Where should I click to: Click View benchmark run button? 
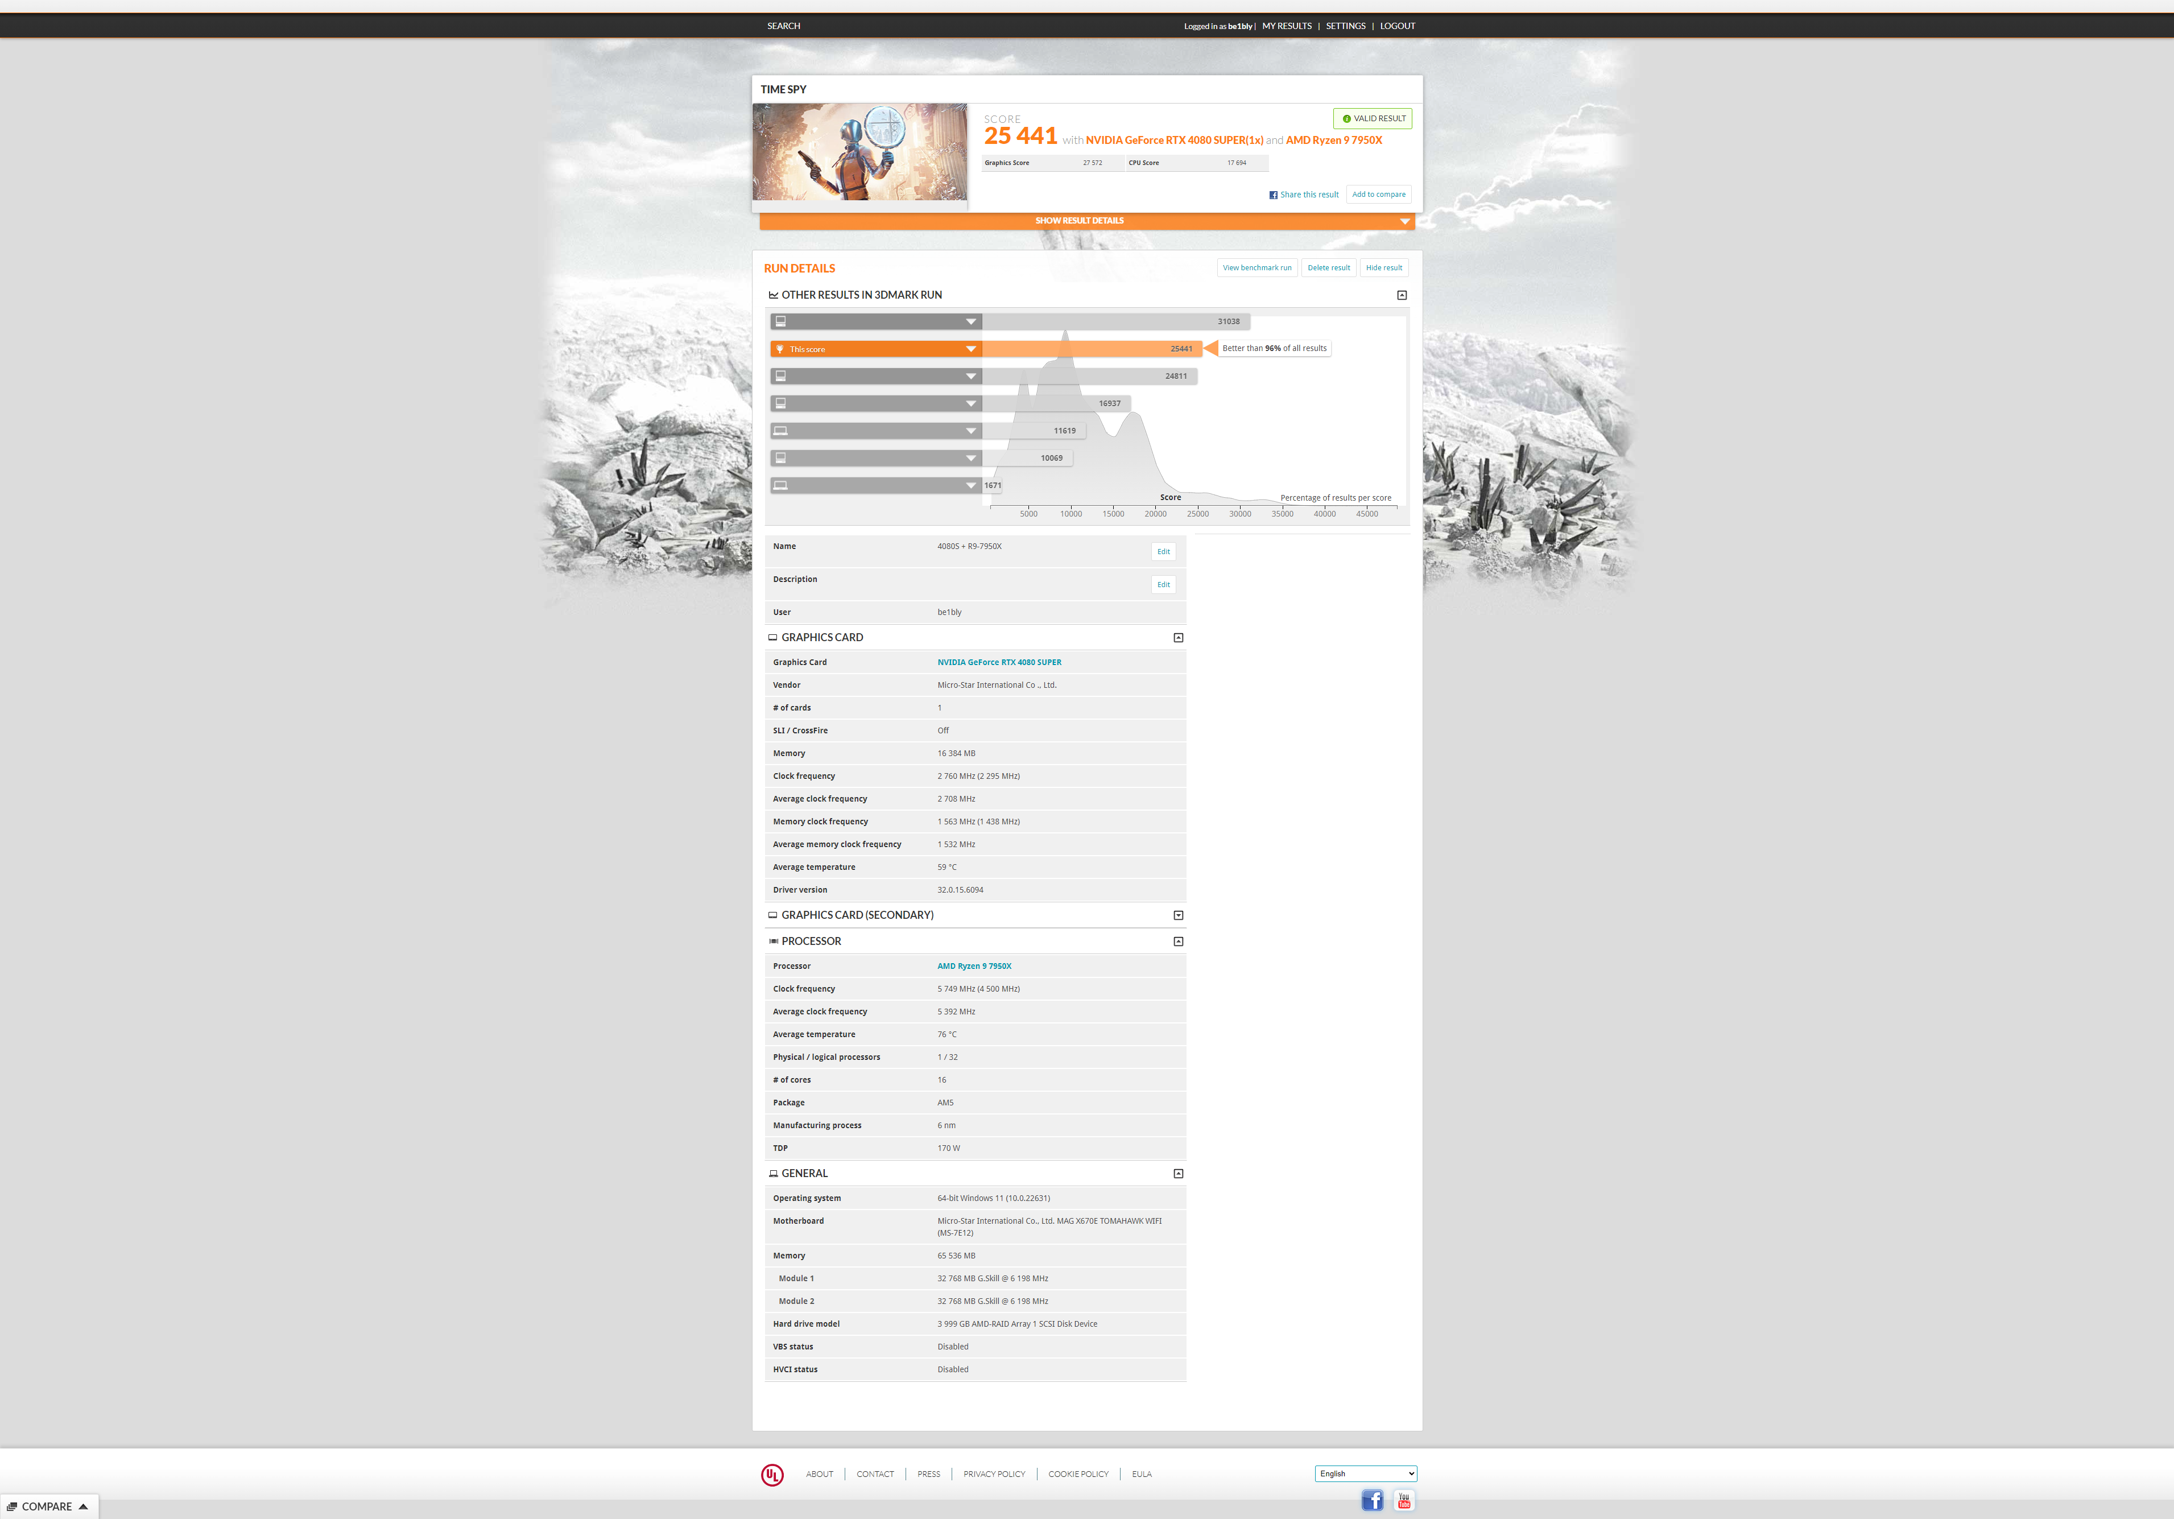coord(1257,268)
